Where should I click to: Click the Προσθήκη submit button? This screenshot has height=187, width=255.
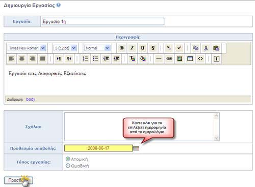click(x=18, y=180)
